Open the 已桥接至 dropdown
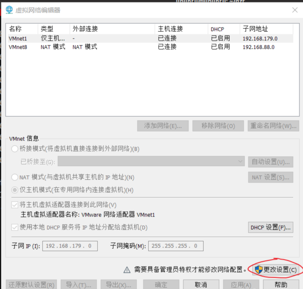This screenshot has width=303, height=289. click(x=151, y=161)
